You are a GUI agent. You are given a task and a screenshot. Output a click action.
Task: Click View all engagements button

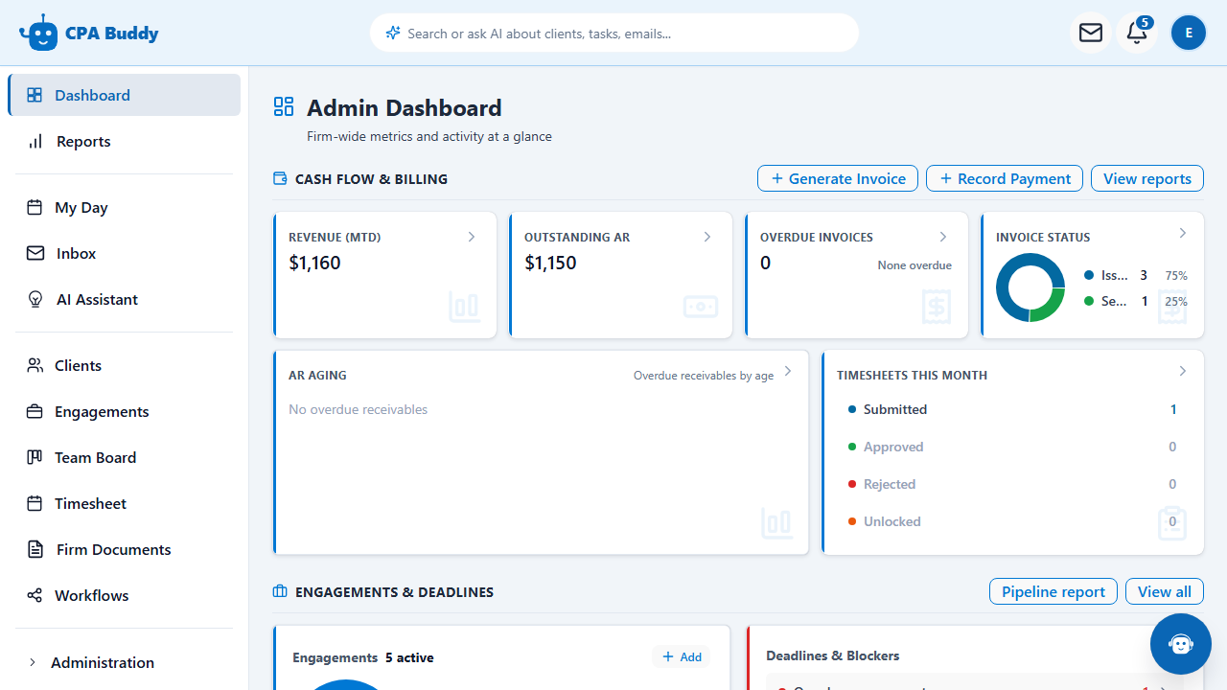pyautogui.click(x=1165, y=591)
